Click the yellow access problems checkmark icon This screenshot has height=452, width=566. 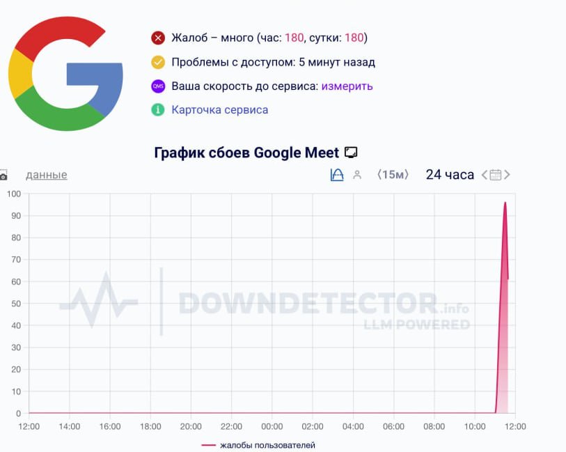158,62
